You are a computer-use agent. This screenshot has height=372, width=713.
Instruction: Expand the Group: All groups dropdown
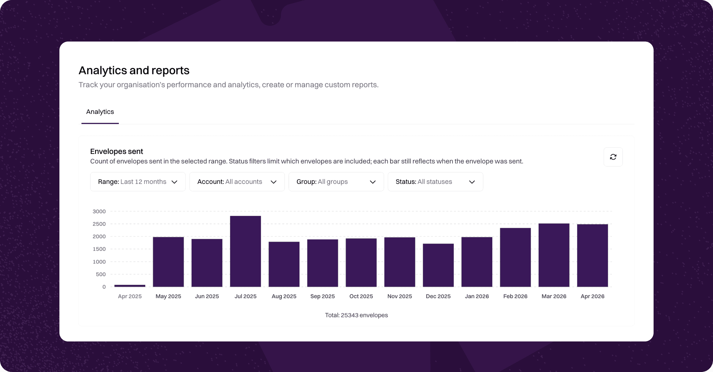click(x=336, y=182)
